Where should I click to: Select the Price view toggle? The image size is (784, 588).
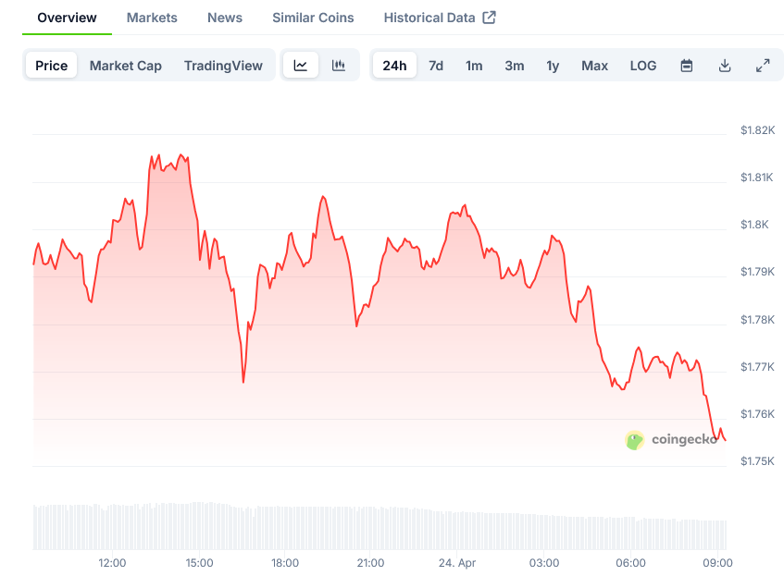52,66
